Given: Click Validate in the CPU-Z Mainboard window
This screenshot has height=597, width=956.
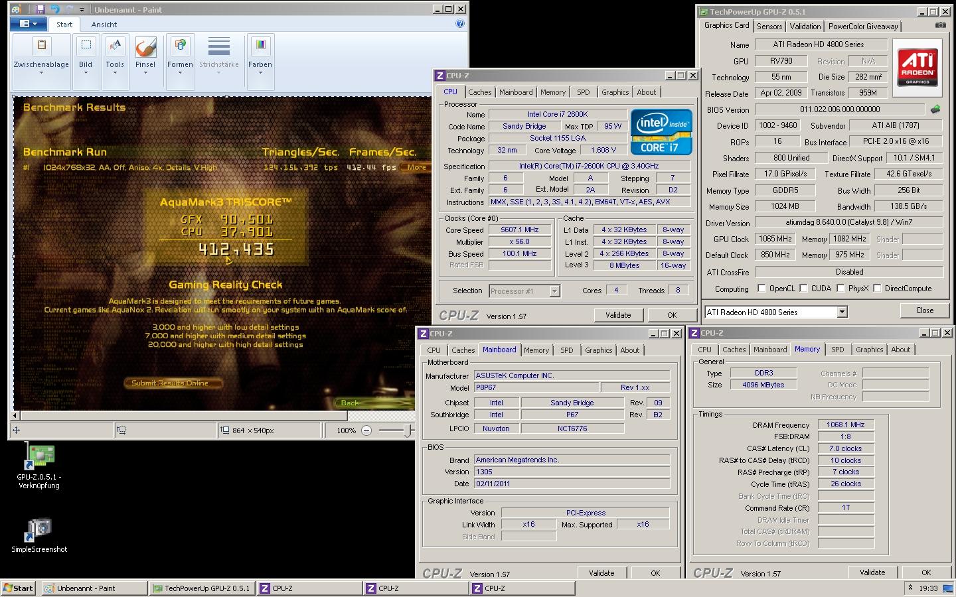Looking at the screenshot, I should [601, 573].
